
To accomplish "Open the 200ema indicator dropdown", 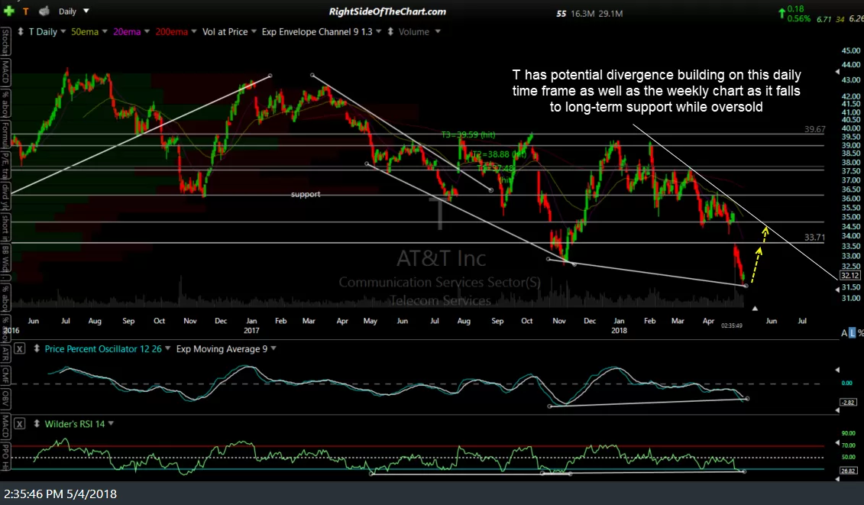I will coord(193,32).
